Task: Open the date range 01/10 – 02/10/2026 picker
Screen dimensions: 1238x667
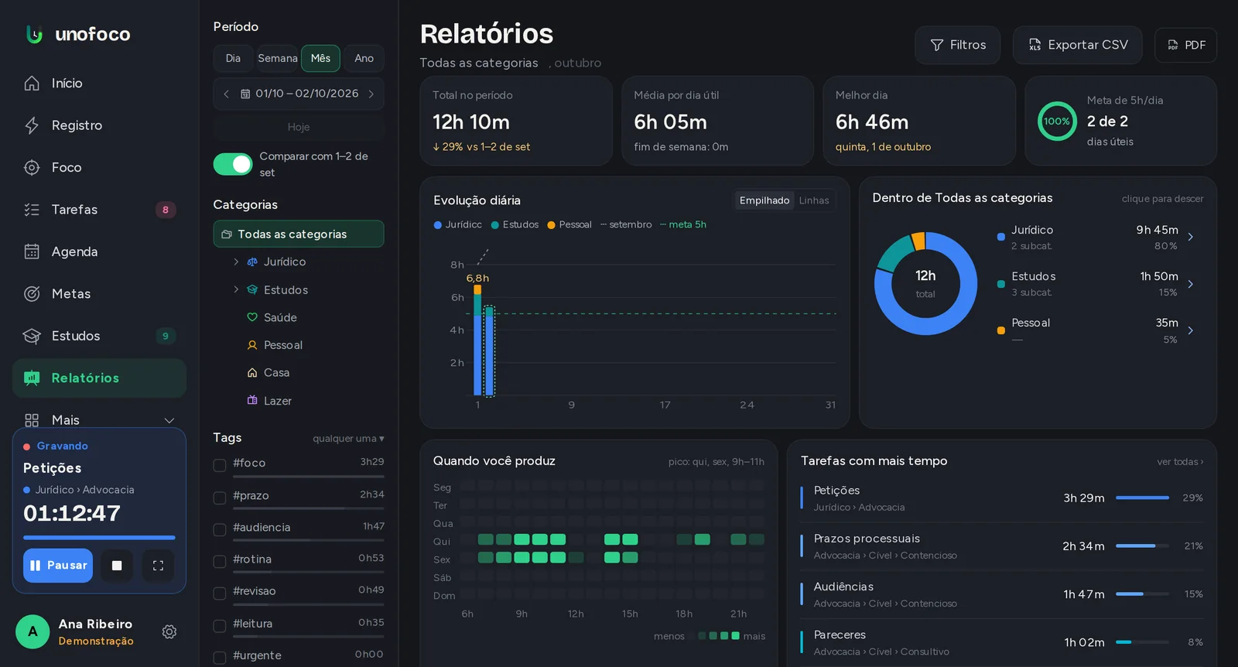Action: click(x=299, y=94)
